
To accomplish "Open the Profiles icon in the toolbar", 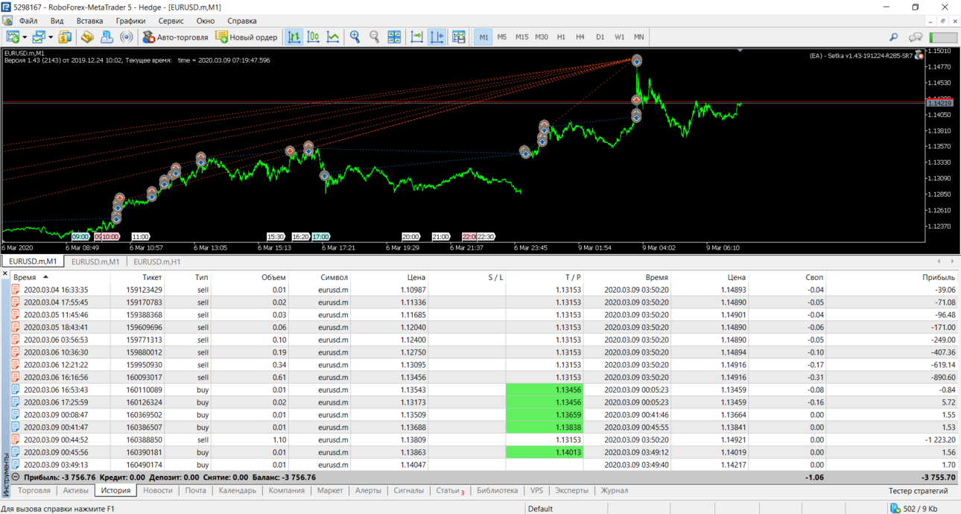I will tap(39, 37).
